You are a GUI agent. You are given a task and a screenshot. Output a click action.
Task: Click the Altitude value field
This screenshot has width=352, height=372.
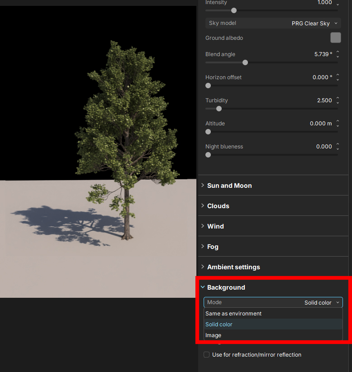tap(321, 124)
